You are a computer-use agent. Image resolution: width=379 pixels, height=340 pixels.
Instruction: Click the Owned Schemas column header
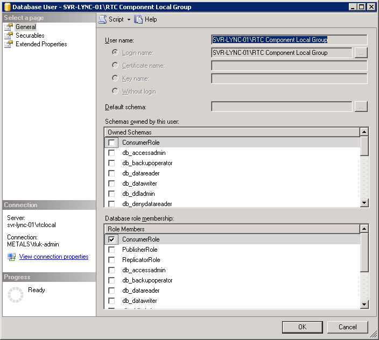coord(232,132)
